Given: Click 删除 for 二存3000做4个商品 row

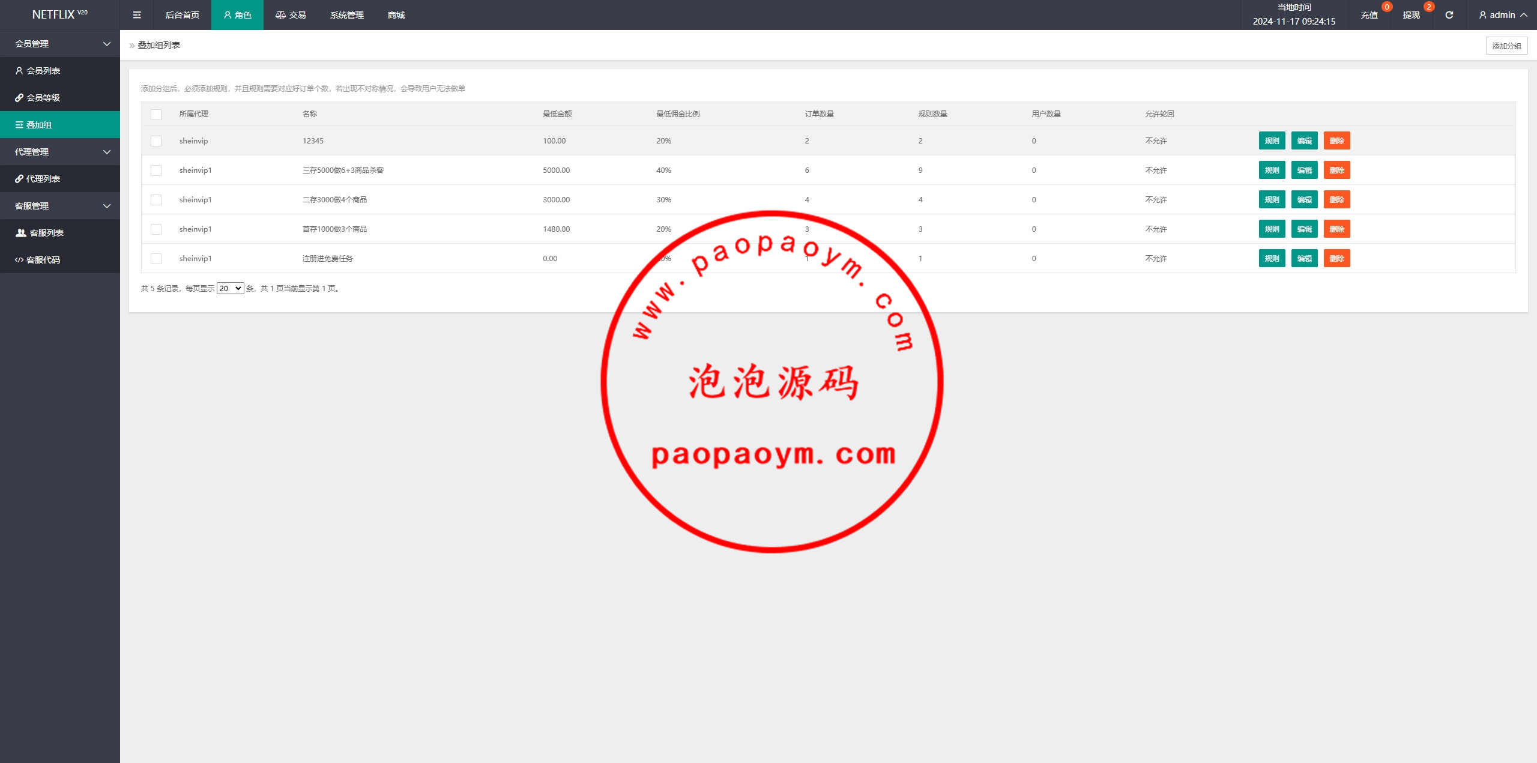Looking at the screenshot, I should point(1337,200).
